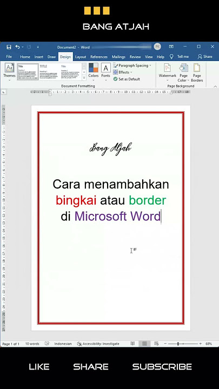Switch to Read Mode view

click(x=132, y=344)
